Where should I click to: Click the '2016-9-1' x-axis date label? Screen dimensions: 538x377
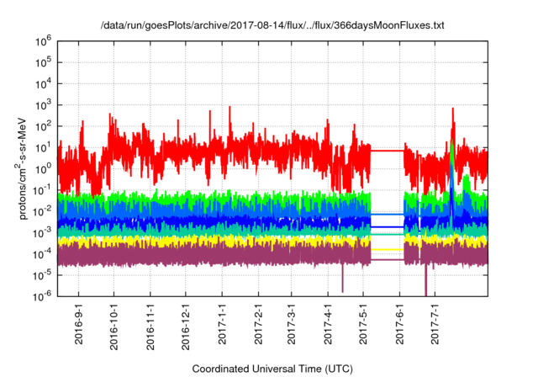tap(78, 323)
